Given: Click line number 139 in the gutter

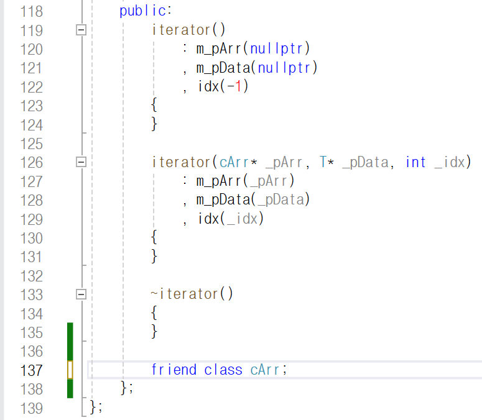Looking at the screenshot, I should tap(31, 408).
